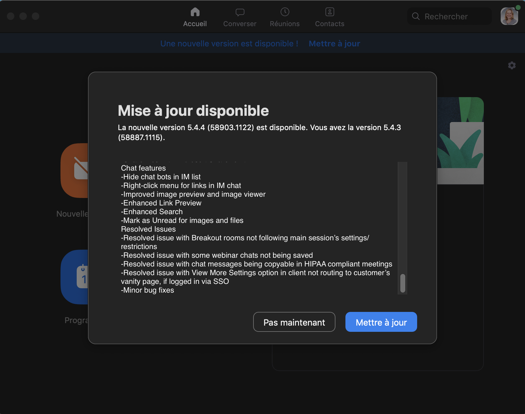Viewport: 525px width, 414px height.
Task: Open the Converser chat tab
Action: click(239, 17)
